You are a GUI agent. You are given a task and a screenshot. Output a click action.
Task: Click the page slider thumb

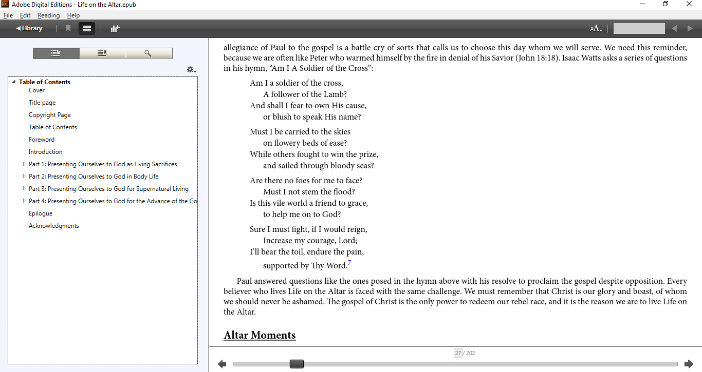click(x=297, y=364)
